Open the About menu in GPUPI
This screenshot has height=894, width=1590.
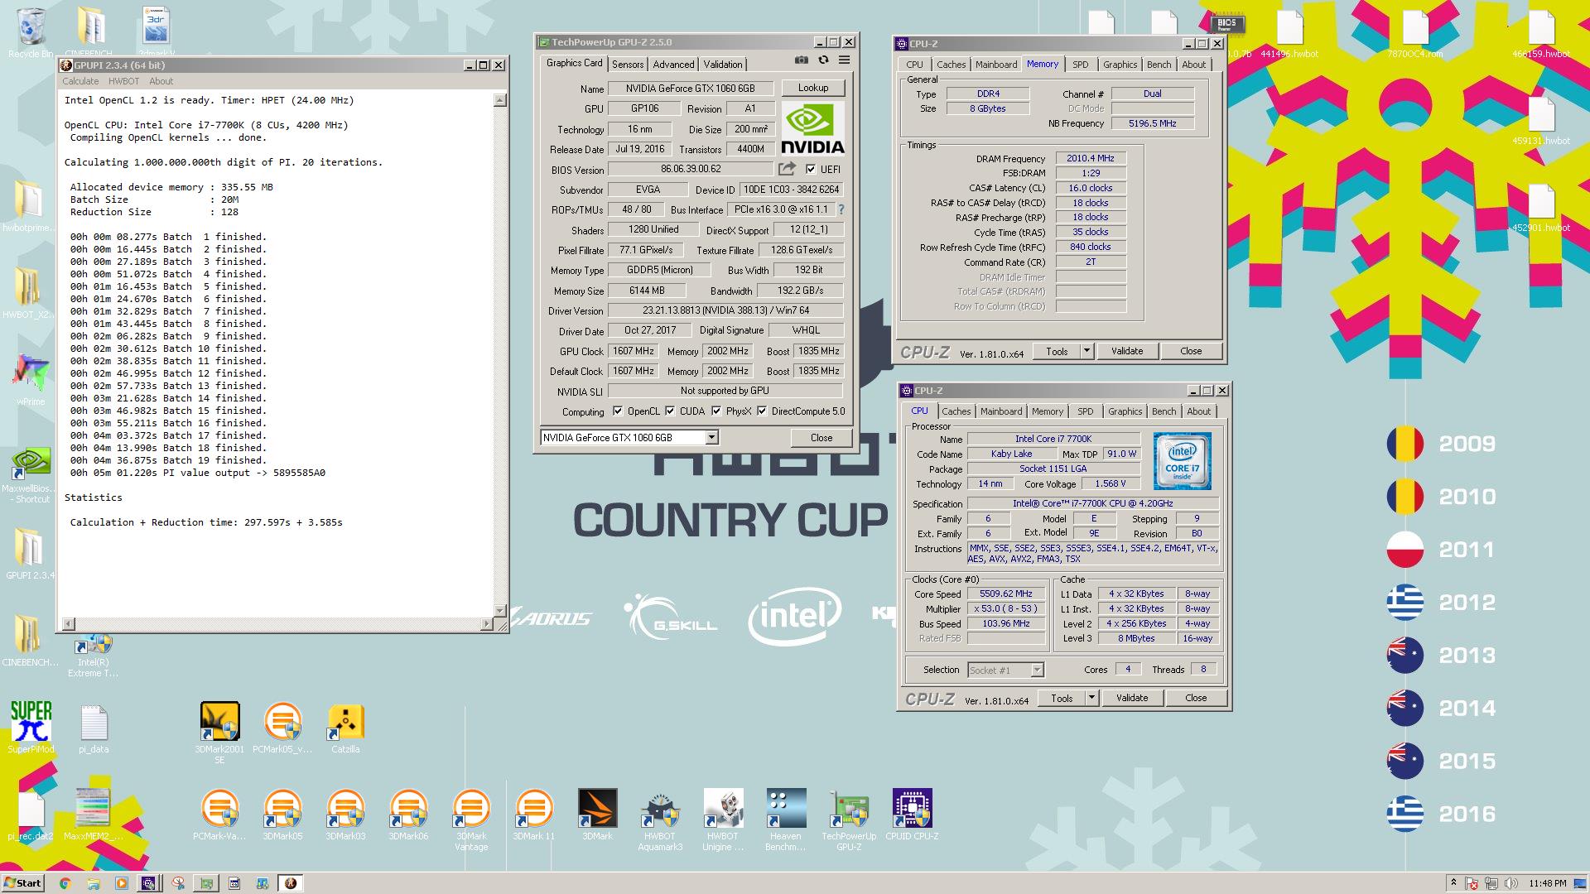[x=161, y=81]
